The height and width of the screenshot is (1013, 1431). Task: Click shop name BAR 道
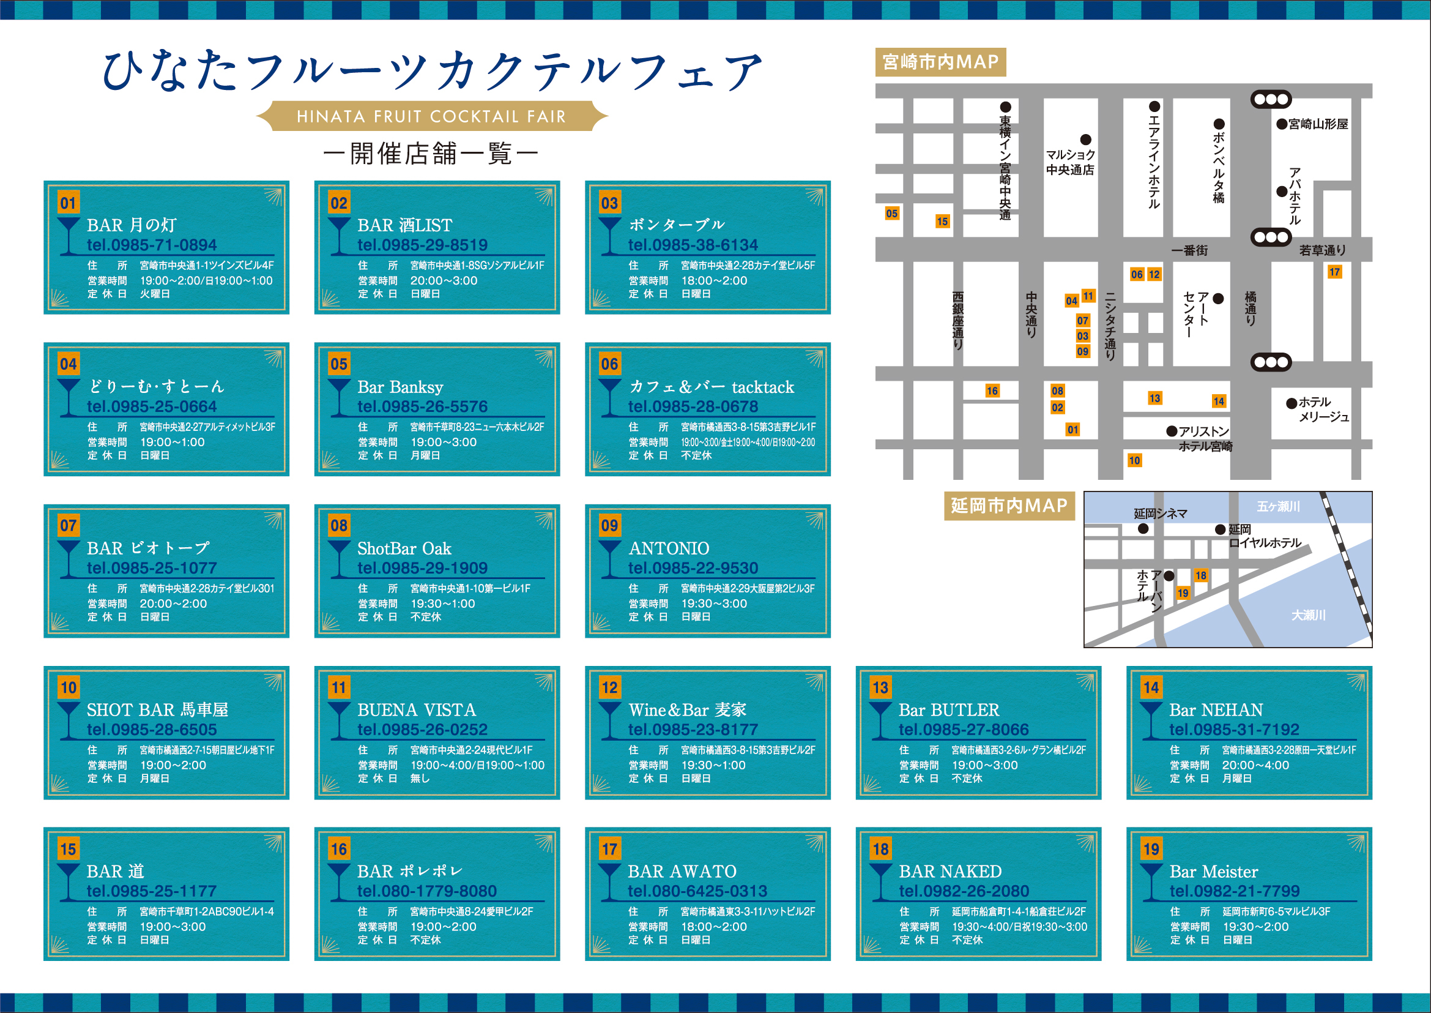[x=116, y=872]
